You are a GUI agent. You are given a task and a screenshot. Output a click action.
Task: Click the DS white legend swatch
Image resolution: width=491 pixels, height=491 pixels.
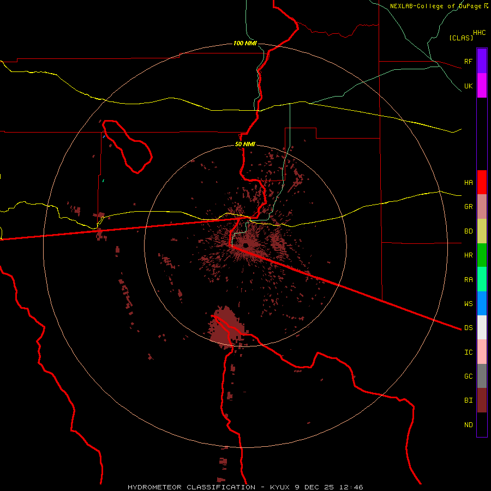482,327
